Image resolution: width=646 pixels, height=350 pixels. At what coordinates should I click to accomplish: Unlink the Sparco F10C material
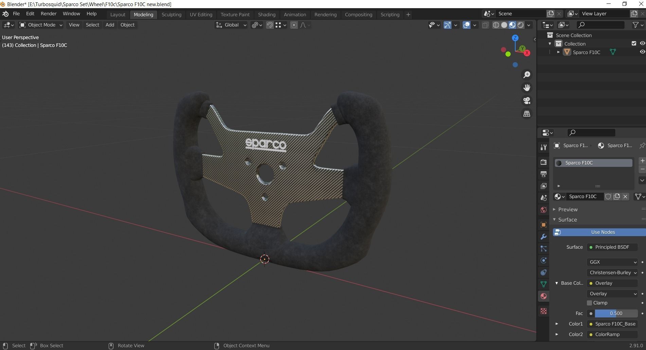point(625,196)
